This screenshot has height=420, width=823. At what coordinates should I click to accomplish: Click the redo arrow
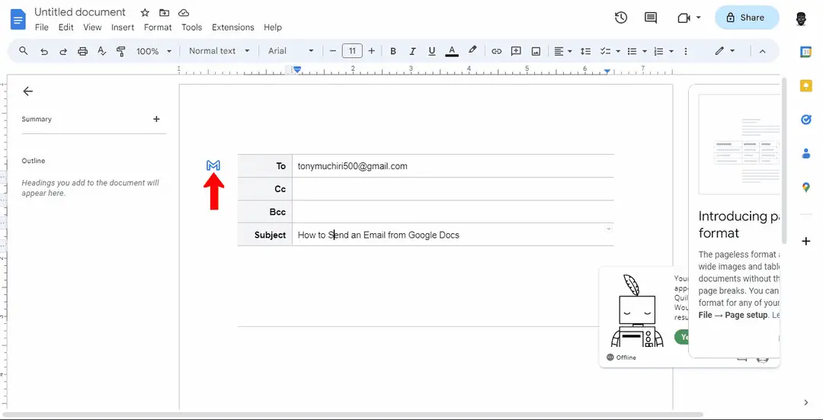pyautogui.click(x=63, y=51)
